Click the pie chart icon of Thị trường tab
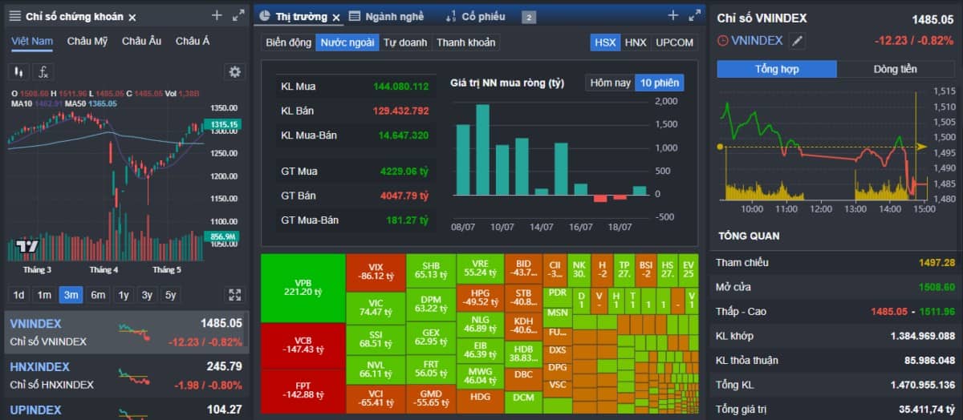Image resolution: width=963 pixels, height=420 pixels. (264, 16)
